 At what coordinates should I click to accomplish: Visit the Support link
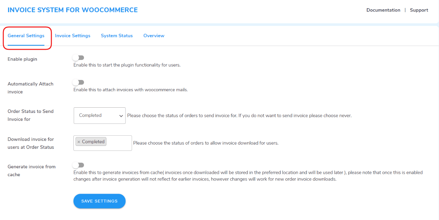coord(419,10)
